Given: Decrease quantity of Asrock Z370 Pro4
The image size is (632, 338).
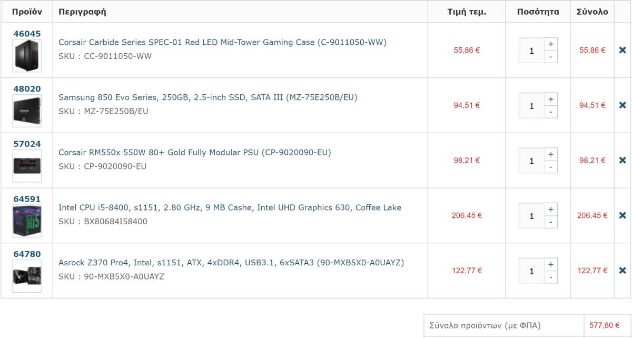Looking at the screenshot, I should click(551, 277).
